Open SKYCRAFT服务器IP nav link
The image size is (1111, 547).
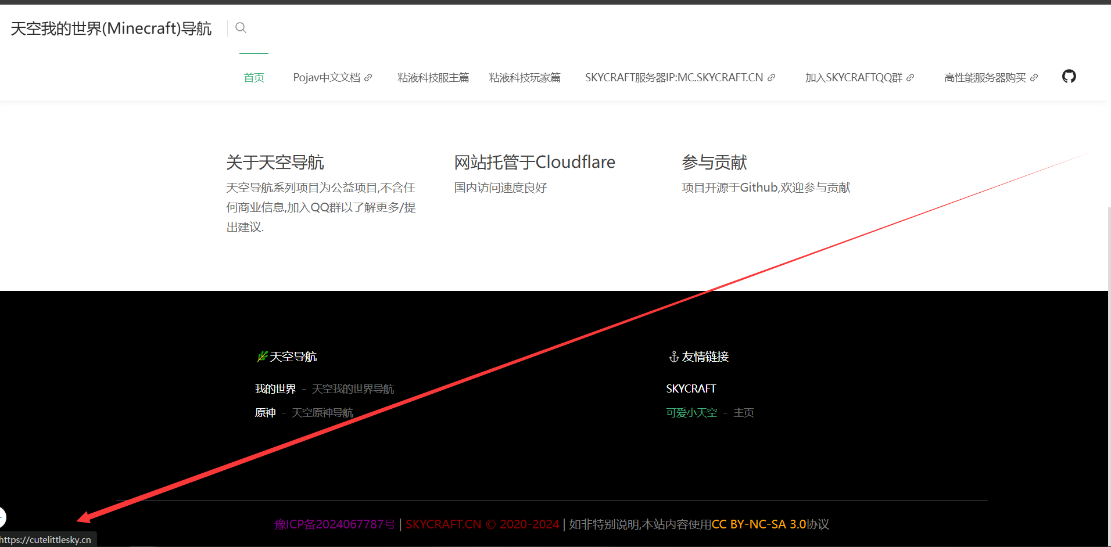(x=680, y=78)
